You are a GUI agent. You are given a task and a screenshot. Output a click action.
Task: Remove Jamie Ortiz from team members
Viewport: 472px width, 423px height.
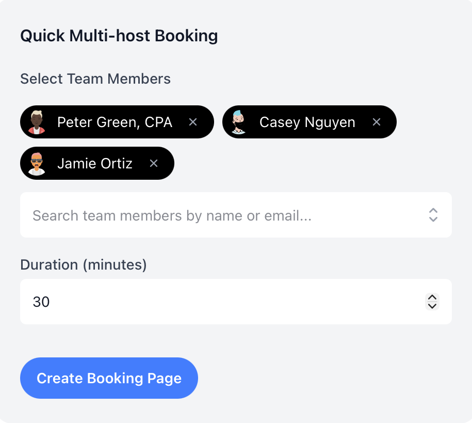coord(154,163)
